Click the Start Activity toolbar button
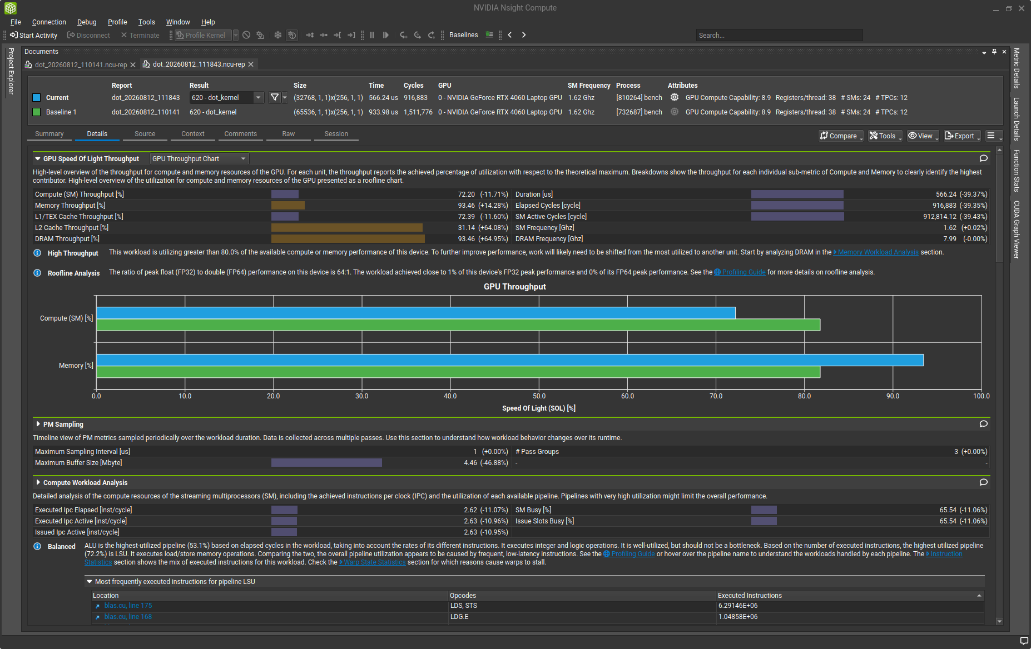Viewport: 1031px width, 649px height. point(33,35)
